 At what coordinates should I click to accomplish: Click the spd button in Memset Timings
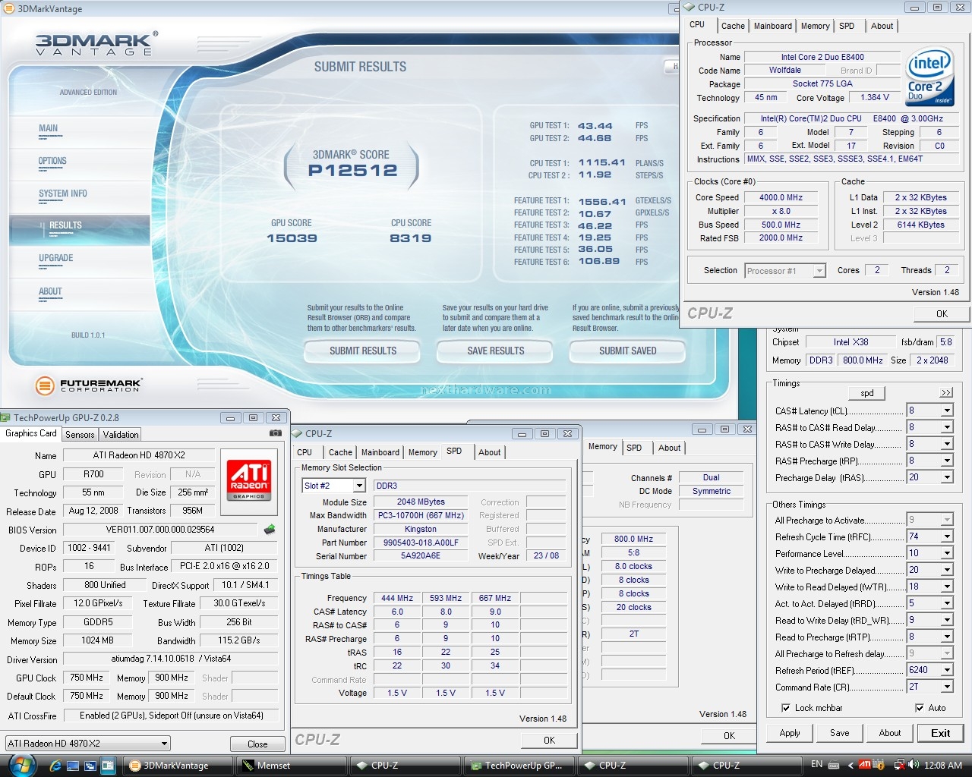(867, 393)
